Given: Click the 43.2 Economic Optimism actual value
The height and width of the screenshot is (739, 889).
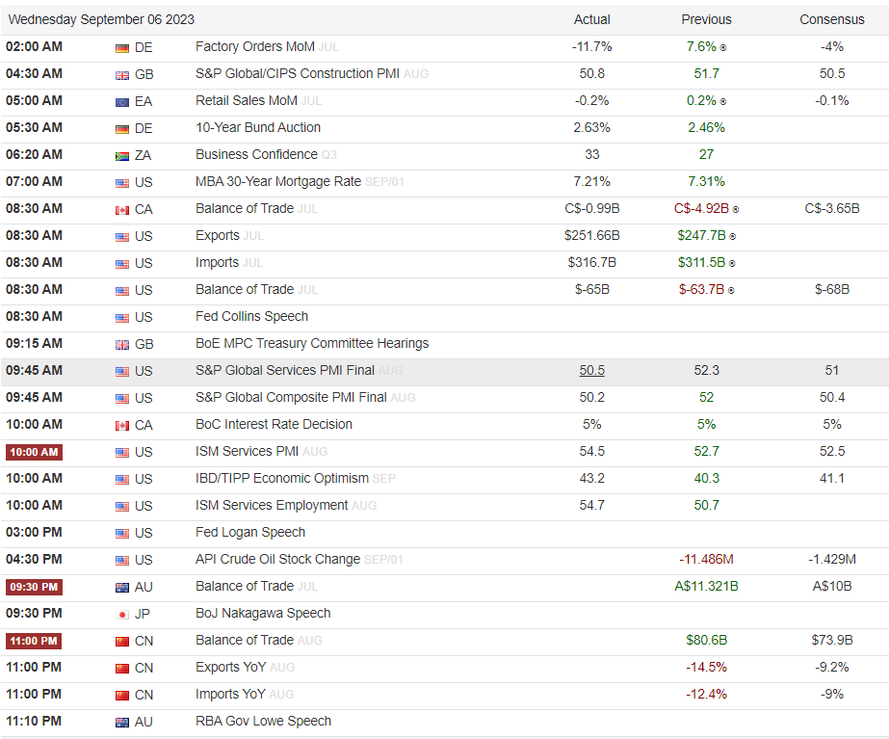Looking at the screenshot, I should [x=592, y=478].
